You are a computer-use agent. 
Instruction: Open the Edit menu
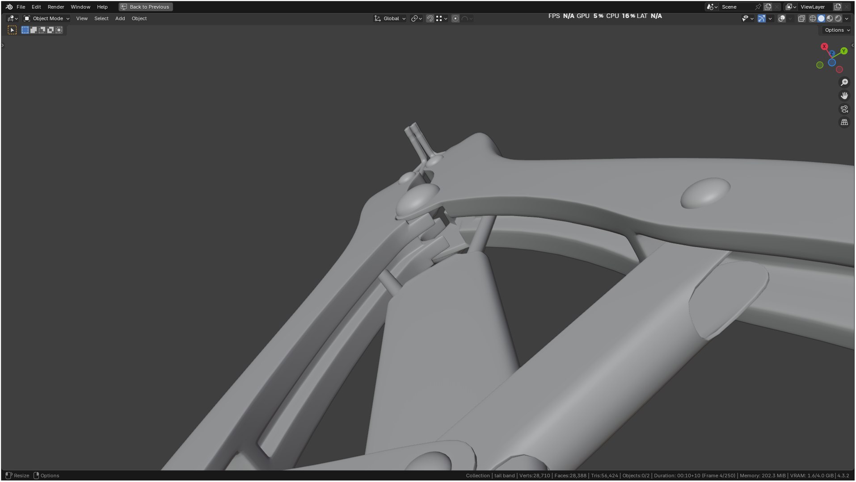tap(36, 7)
